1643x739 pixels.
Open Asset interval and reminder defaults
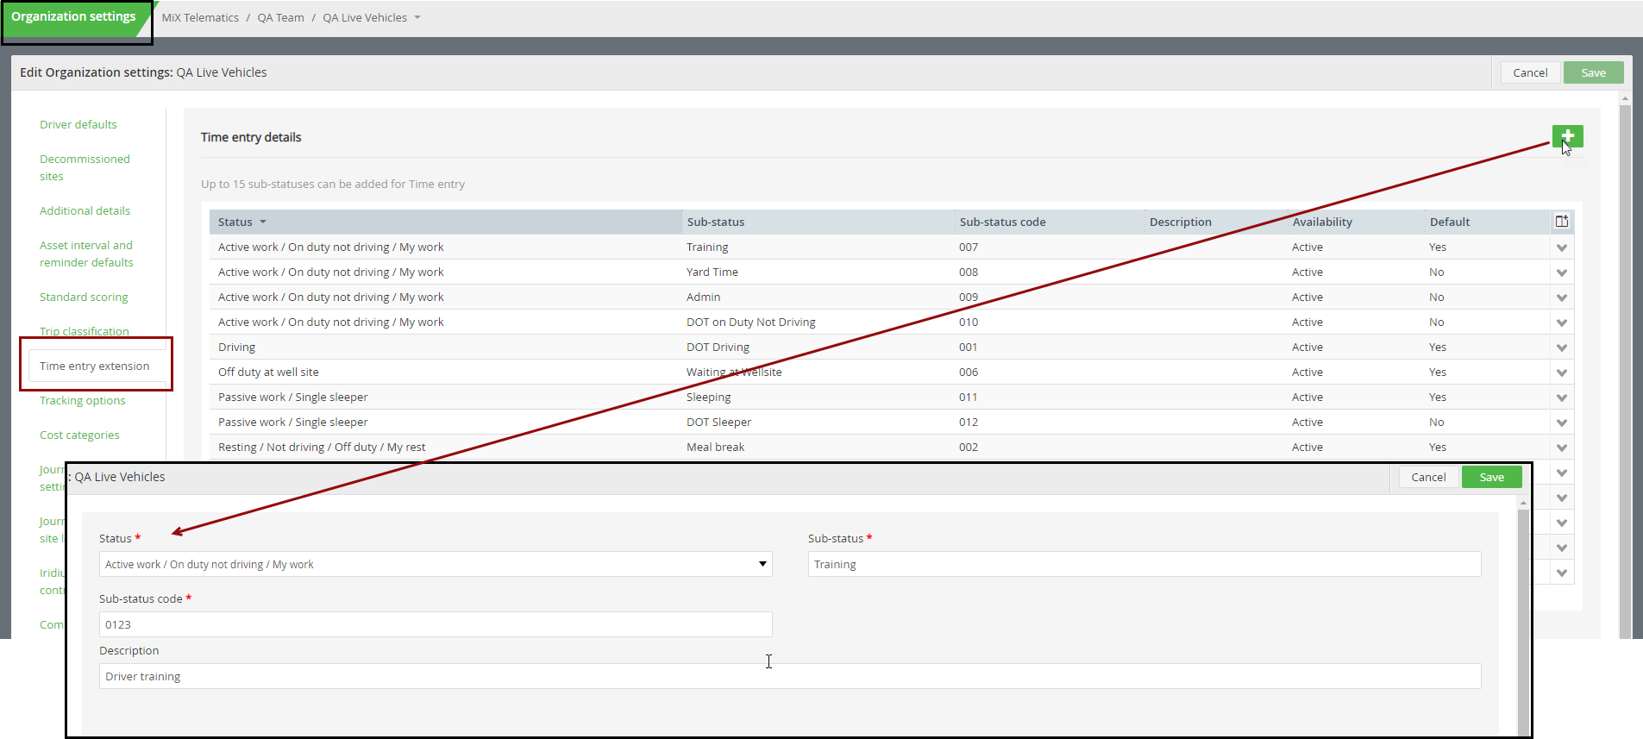(x=86, y=254)
